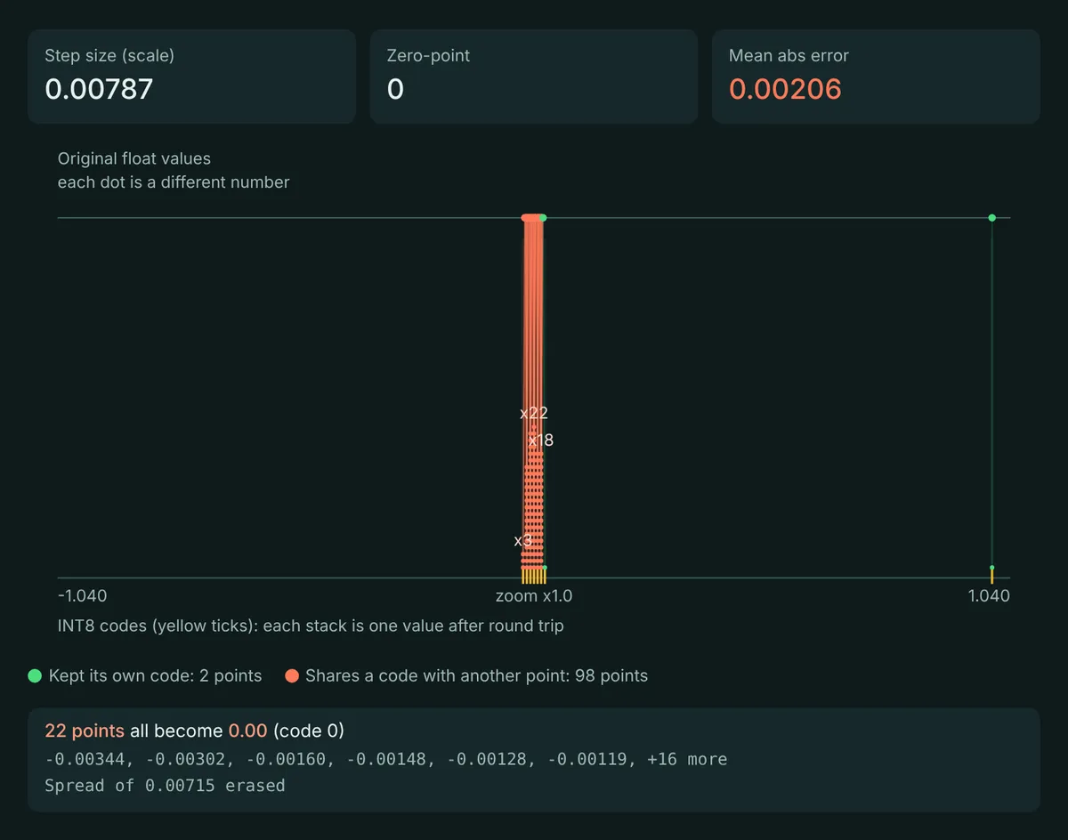Click the x18 stack count label
Screen dimensions: 1068x840
pos(541,440)
